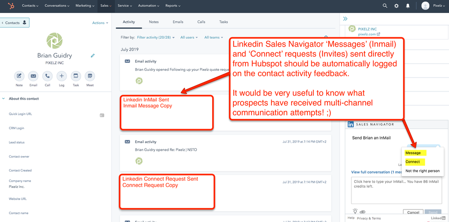Collapse the About this contact section

click(4, 99)
